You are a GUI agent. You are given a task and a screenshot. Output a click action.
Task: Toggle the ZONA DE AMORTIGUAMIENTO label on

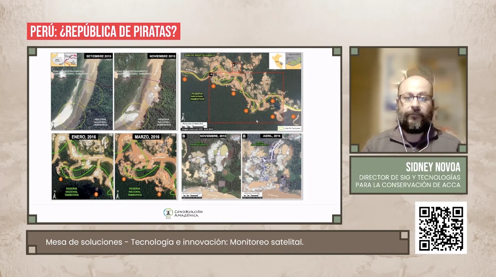[200, 55]
